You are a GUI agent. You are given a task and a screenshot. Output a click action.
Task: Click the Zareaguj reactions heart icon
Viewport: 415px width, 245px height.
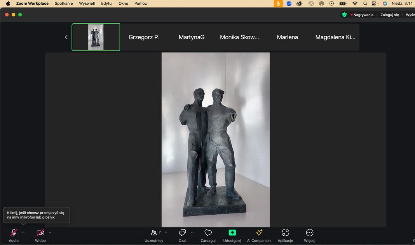(x=208, y=233)
